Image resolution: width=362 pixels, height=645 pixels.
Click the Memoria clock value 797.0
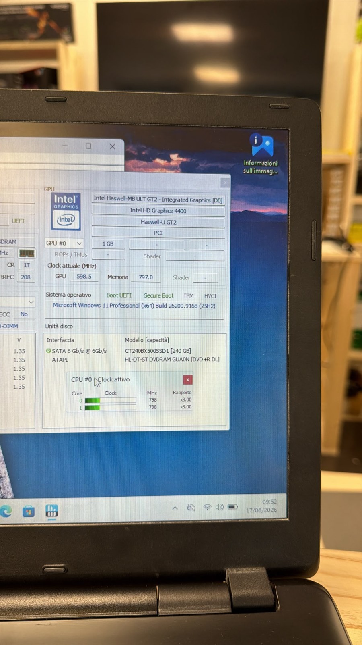[146, 277]
